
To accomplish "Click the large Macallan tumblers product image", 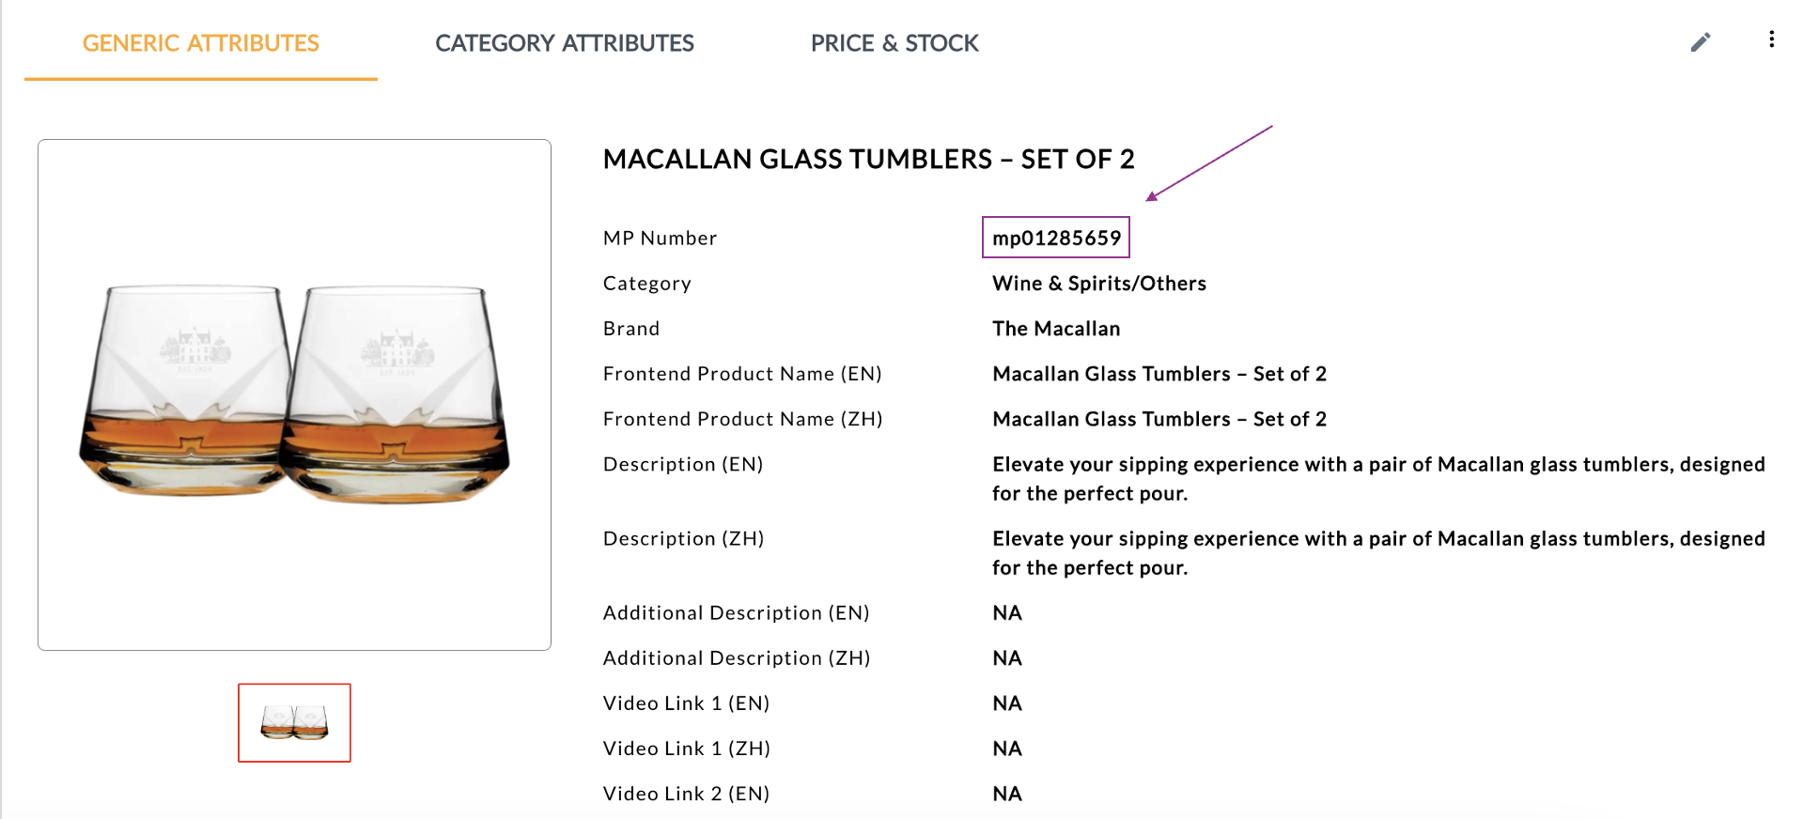I will 294,394.
